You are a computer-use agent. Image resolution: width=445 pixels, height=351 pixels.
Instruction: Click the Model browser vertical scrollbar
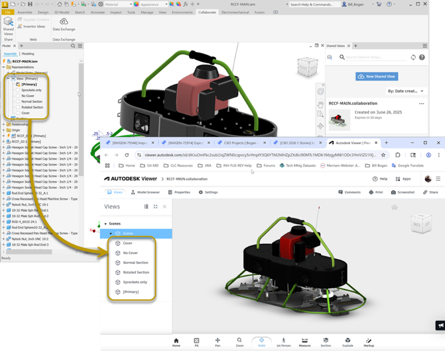[x=81, y=119]
